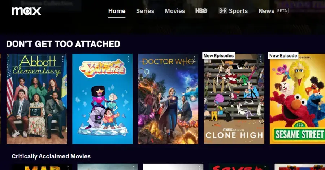Open three-dot menu on Clone High poster
Image resolution: width=325 pixels, height=170 pixels.
coord(260,59)
